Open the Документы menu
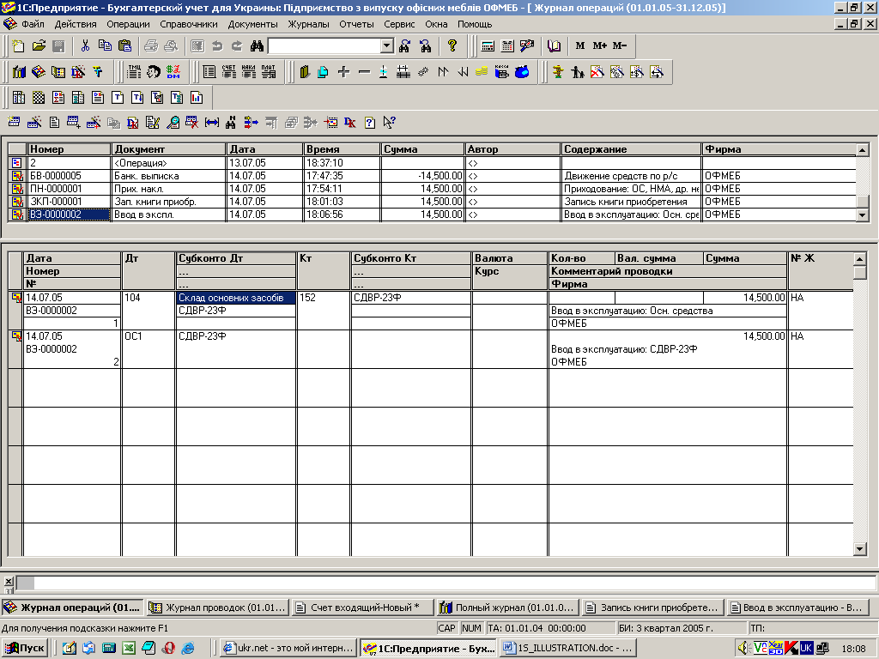The width and height of the screenshot is (879, 659). (253, 24)
